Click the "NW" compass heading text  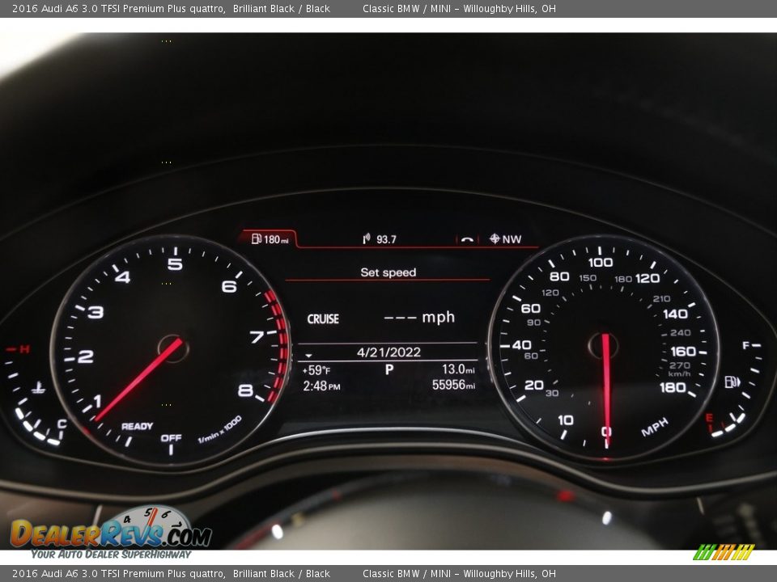tap(512, 239)
